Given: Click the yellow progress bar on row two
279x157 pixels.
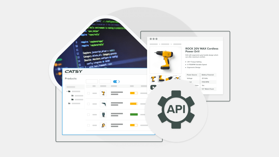Looking at the screenshot, I should pos(134,103).
